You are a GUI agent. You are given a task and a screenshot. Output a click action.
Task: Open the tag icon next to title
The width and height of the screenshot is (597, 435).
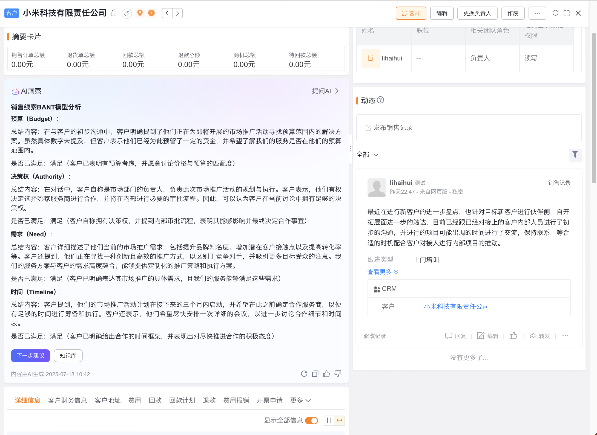click(x=127, y=13)
